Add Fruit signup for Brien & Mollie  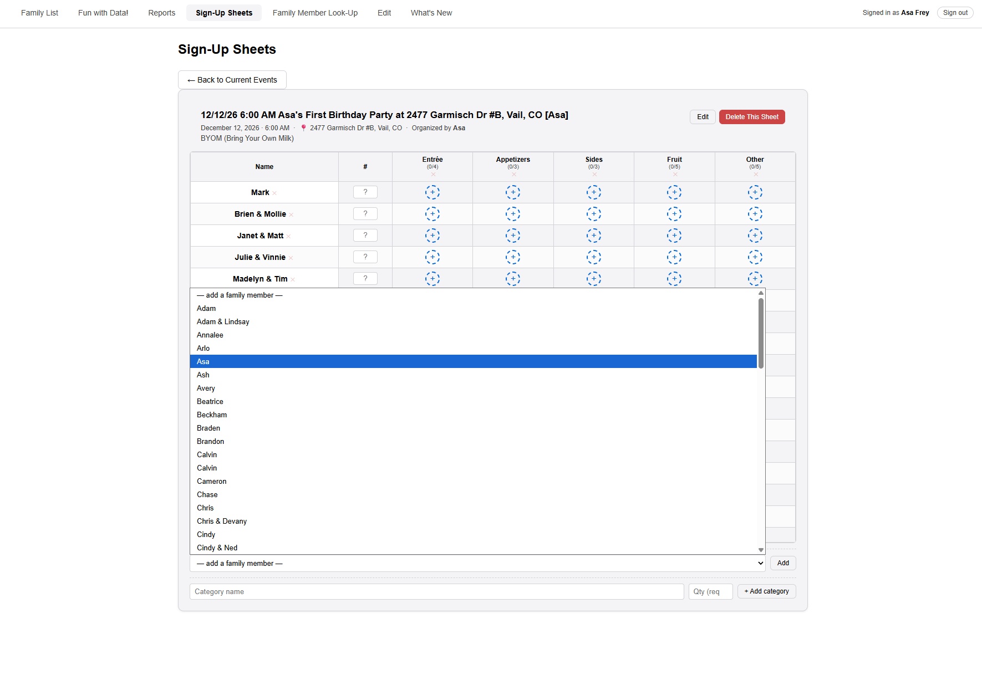pos(674,214)
